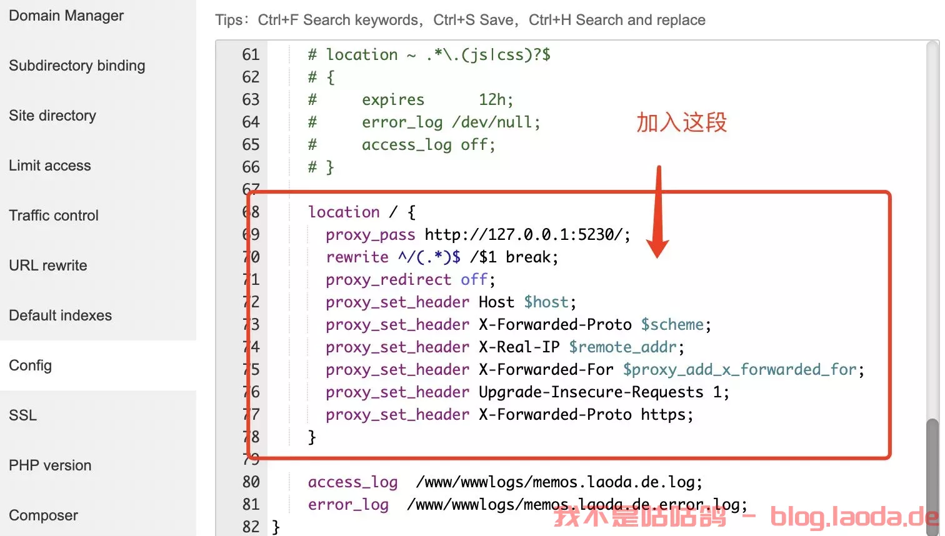This screenshot has height=536, width=945.
Task: Select Default indexes in the sidebar
Action: tap(61, 315)
